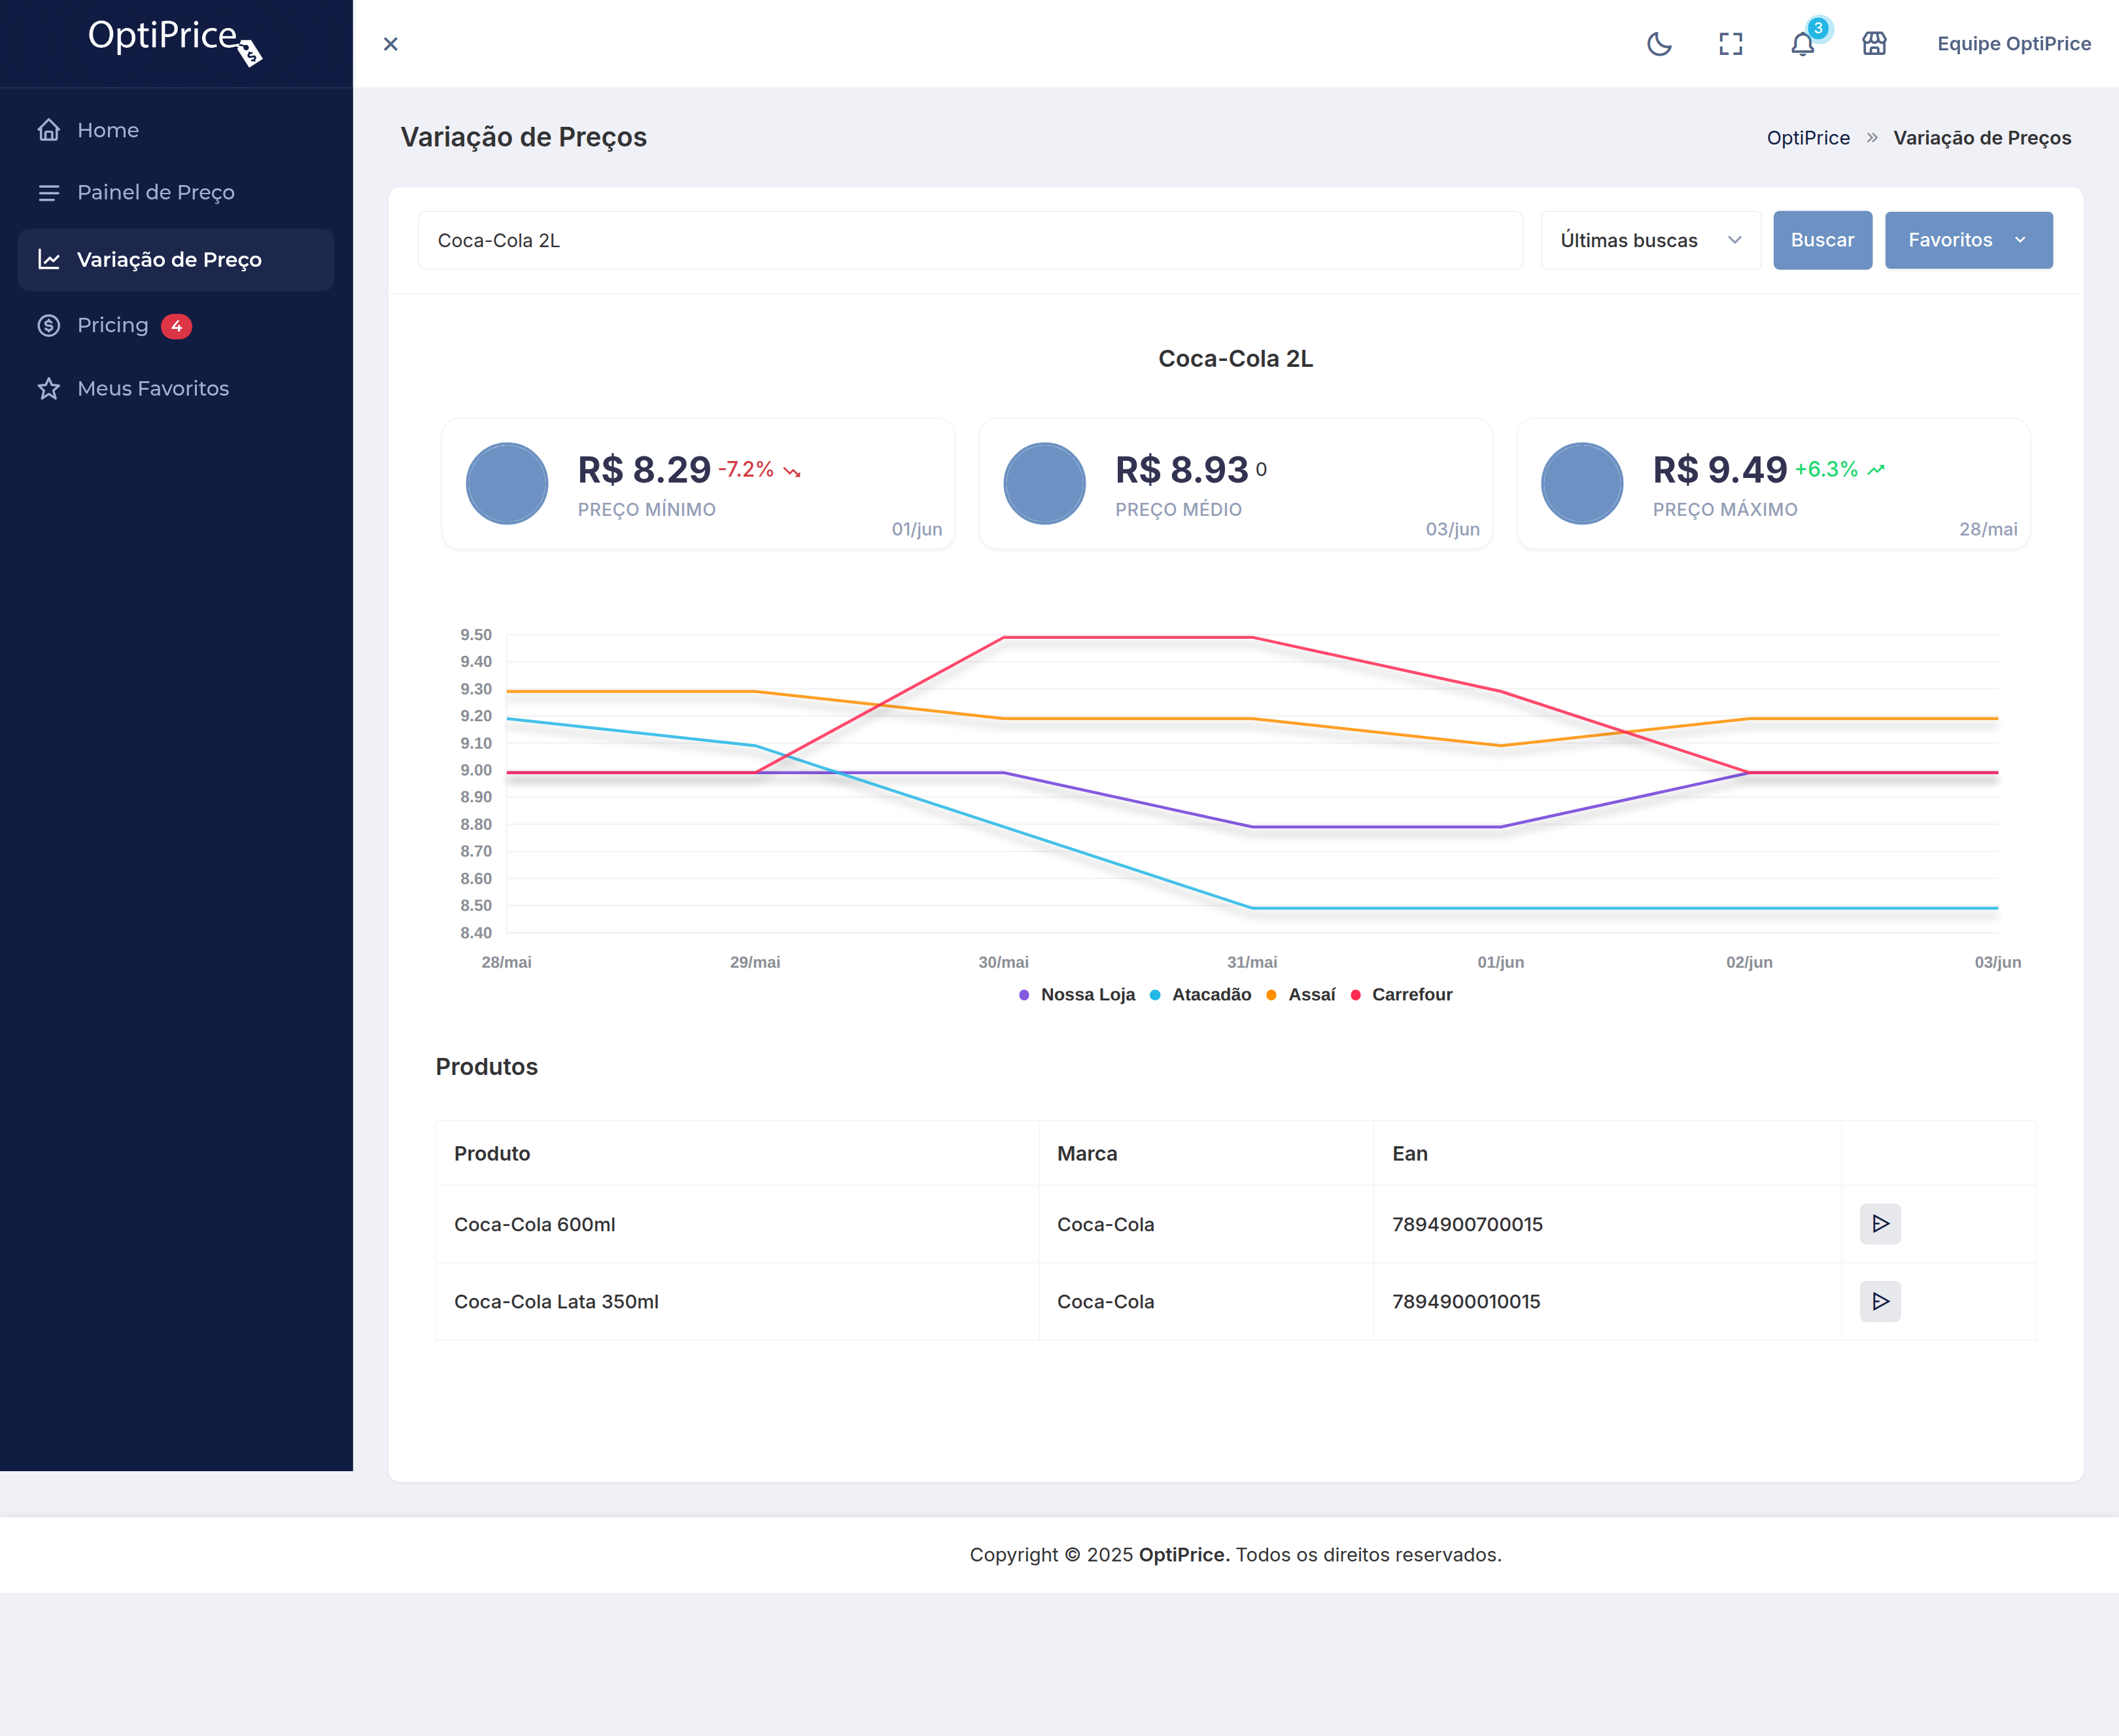Click the Preço Médio circle icon

[x=1044, y=484]
